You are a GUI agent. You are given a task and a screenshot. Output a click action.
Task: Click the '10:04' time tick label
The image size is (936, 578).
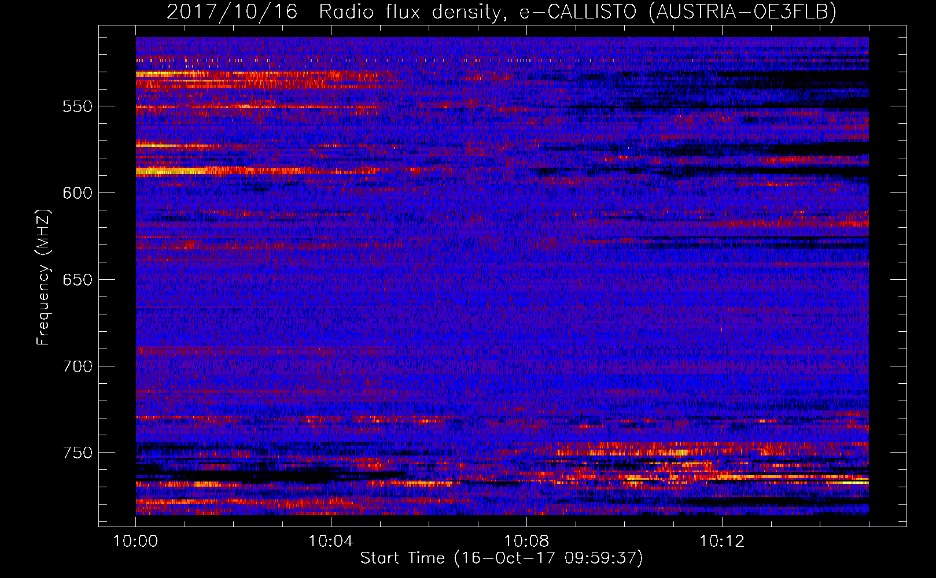[x=331, y=541]
